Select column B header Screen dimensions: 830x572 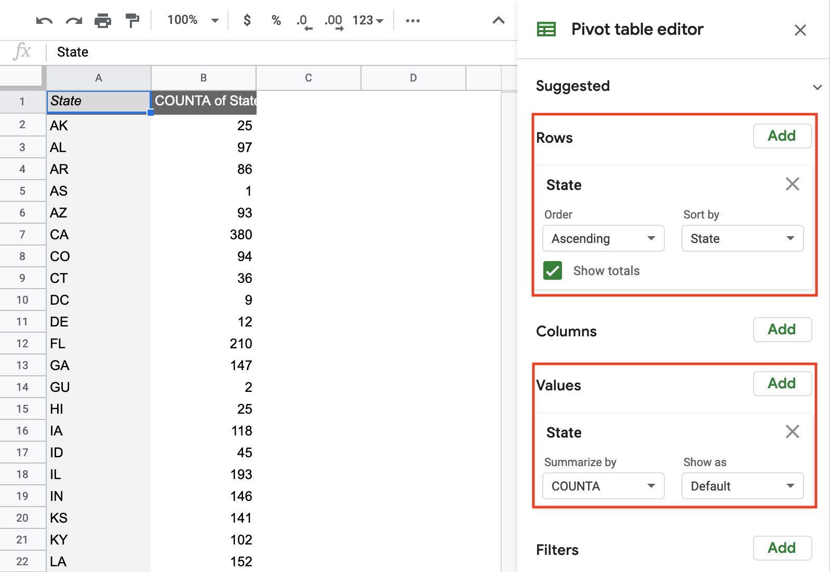[x=204, y=78]
